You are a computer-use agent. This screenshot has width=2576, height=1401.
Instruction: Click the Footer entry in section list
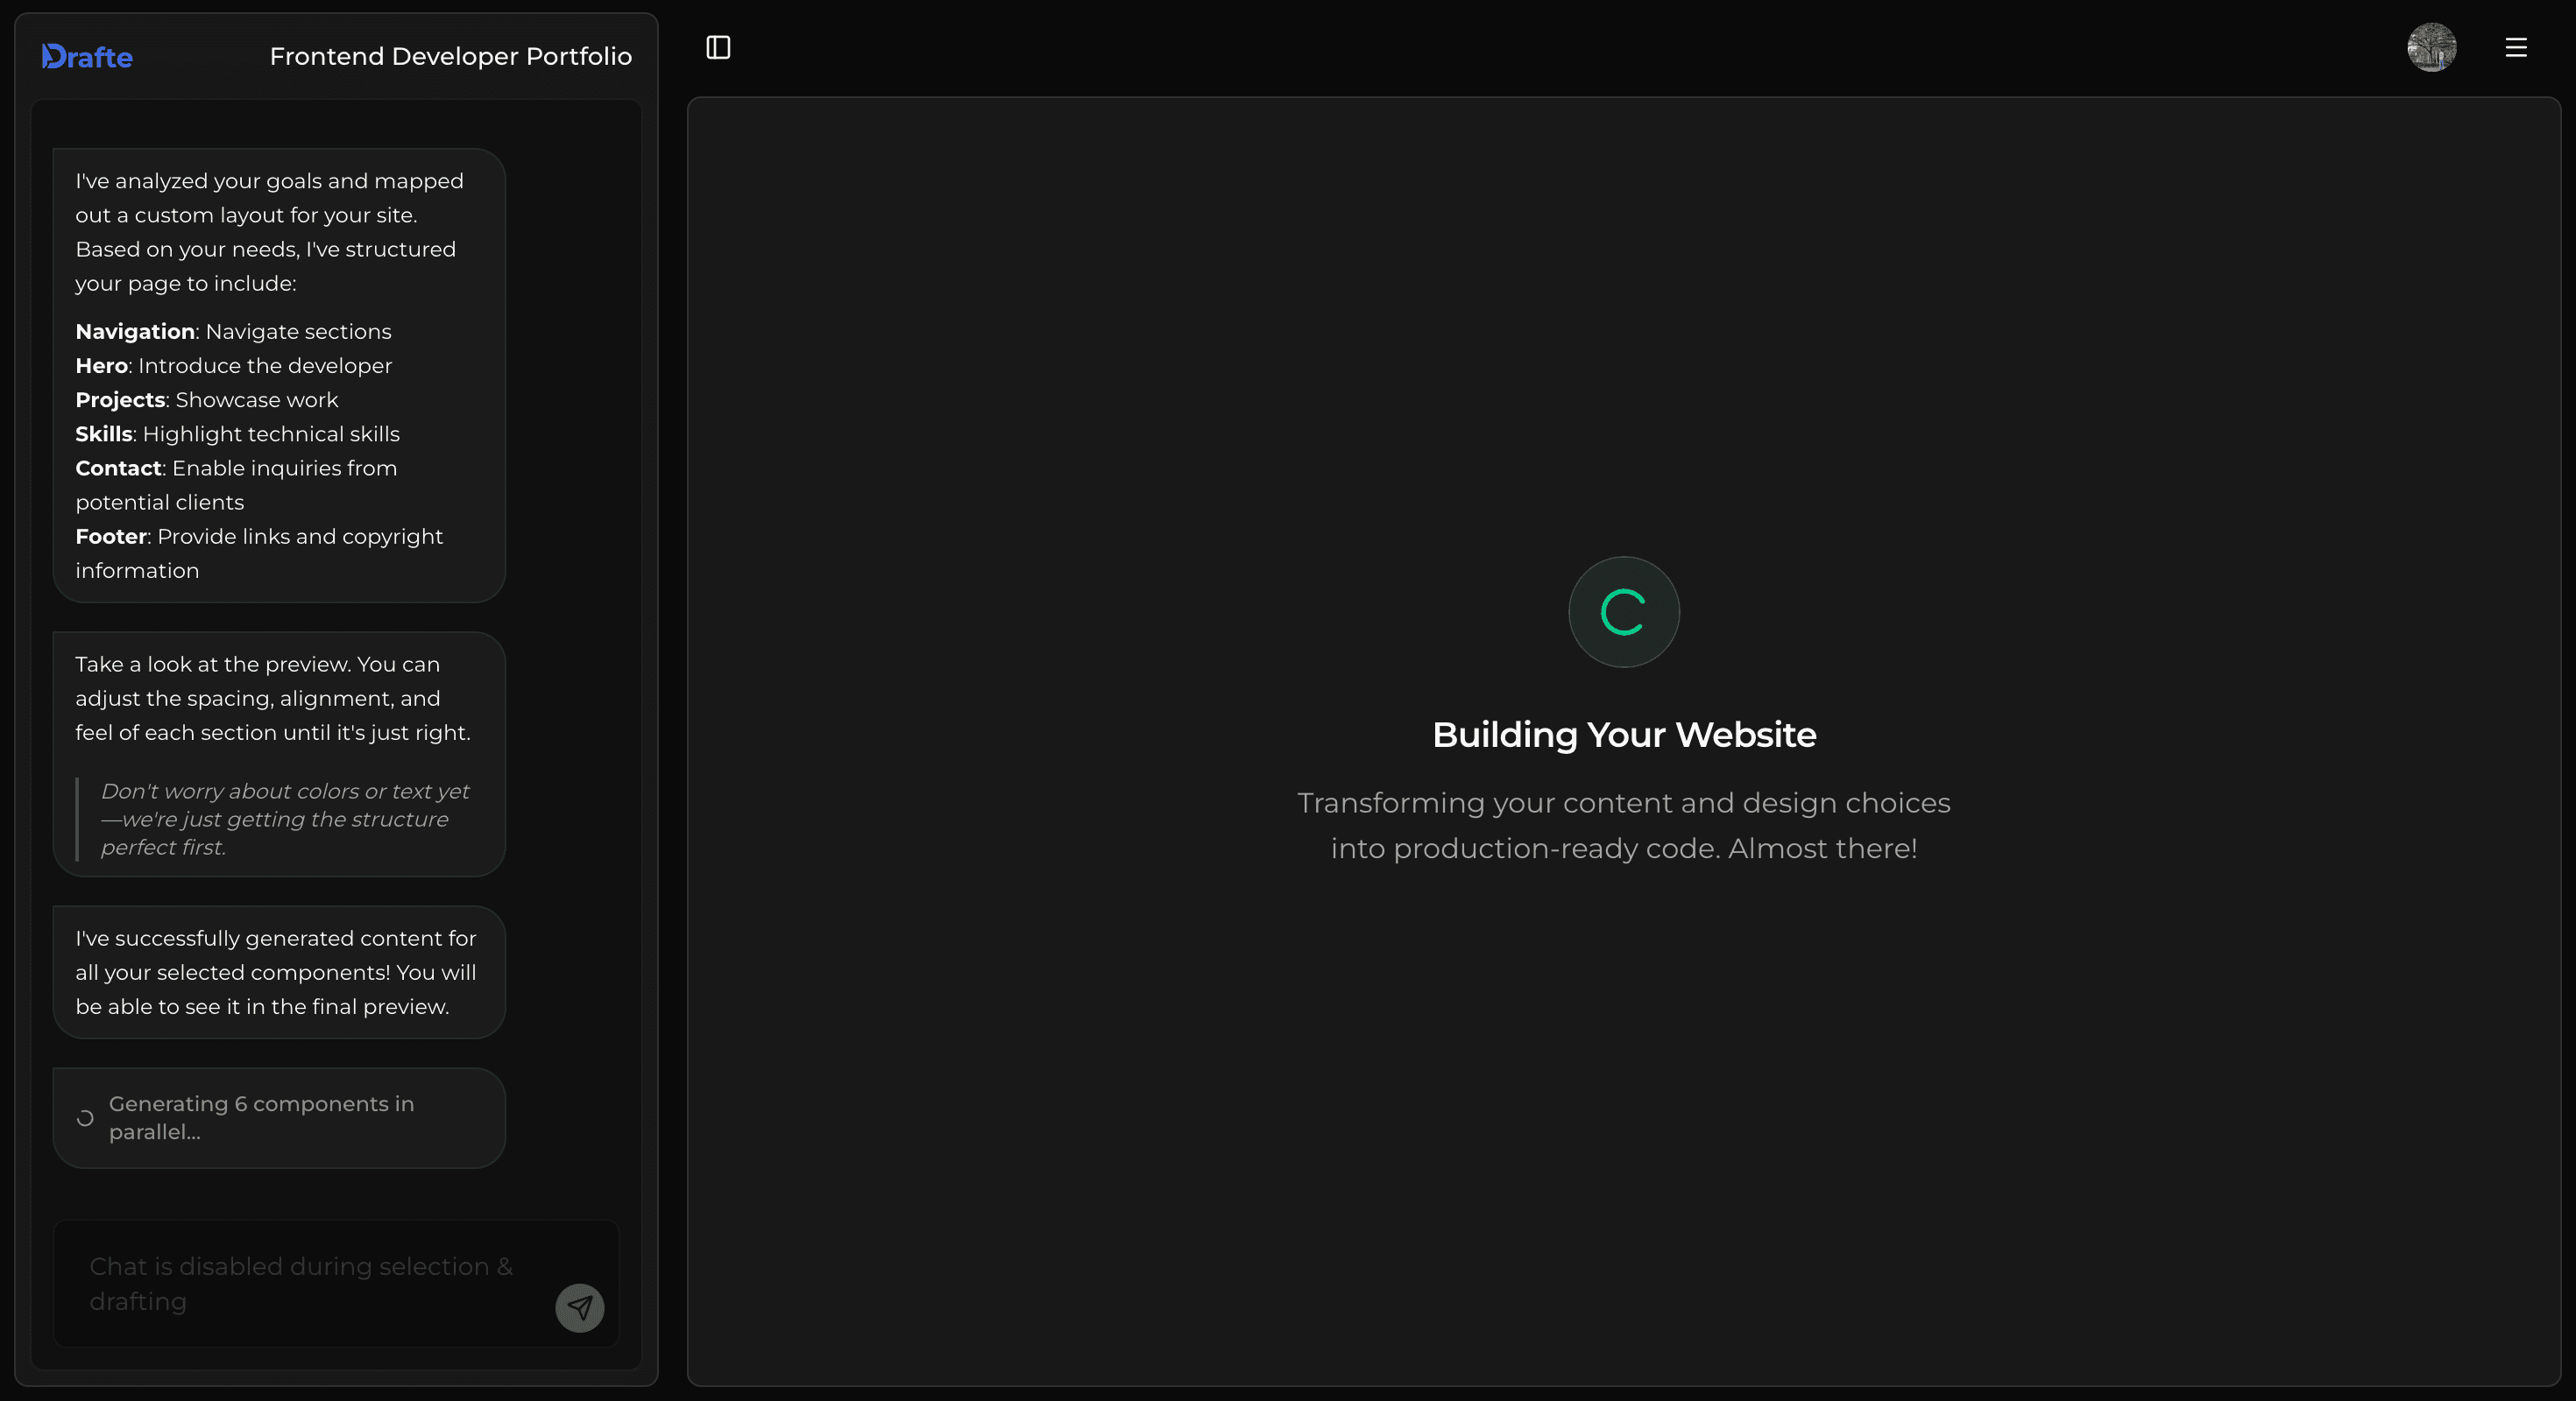pos(111,537)
